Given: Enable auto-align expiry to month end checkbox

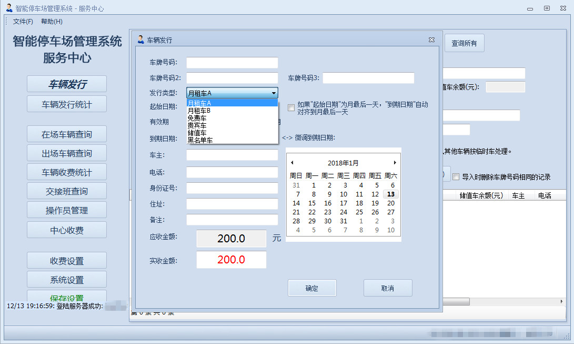Looking at the screenshot, I should 291,108.
